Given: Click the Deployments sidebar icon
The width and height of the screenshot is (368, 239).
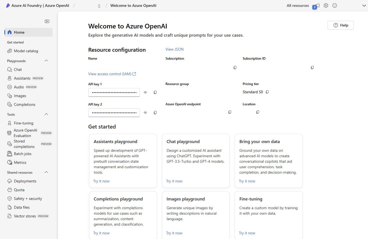Looking at the screenshot, I should pyautogui.click(x=10, y=181).
